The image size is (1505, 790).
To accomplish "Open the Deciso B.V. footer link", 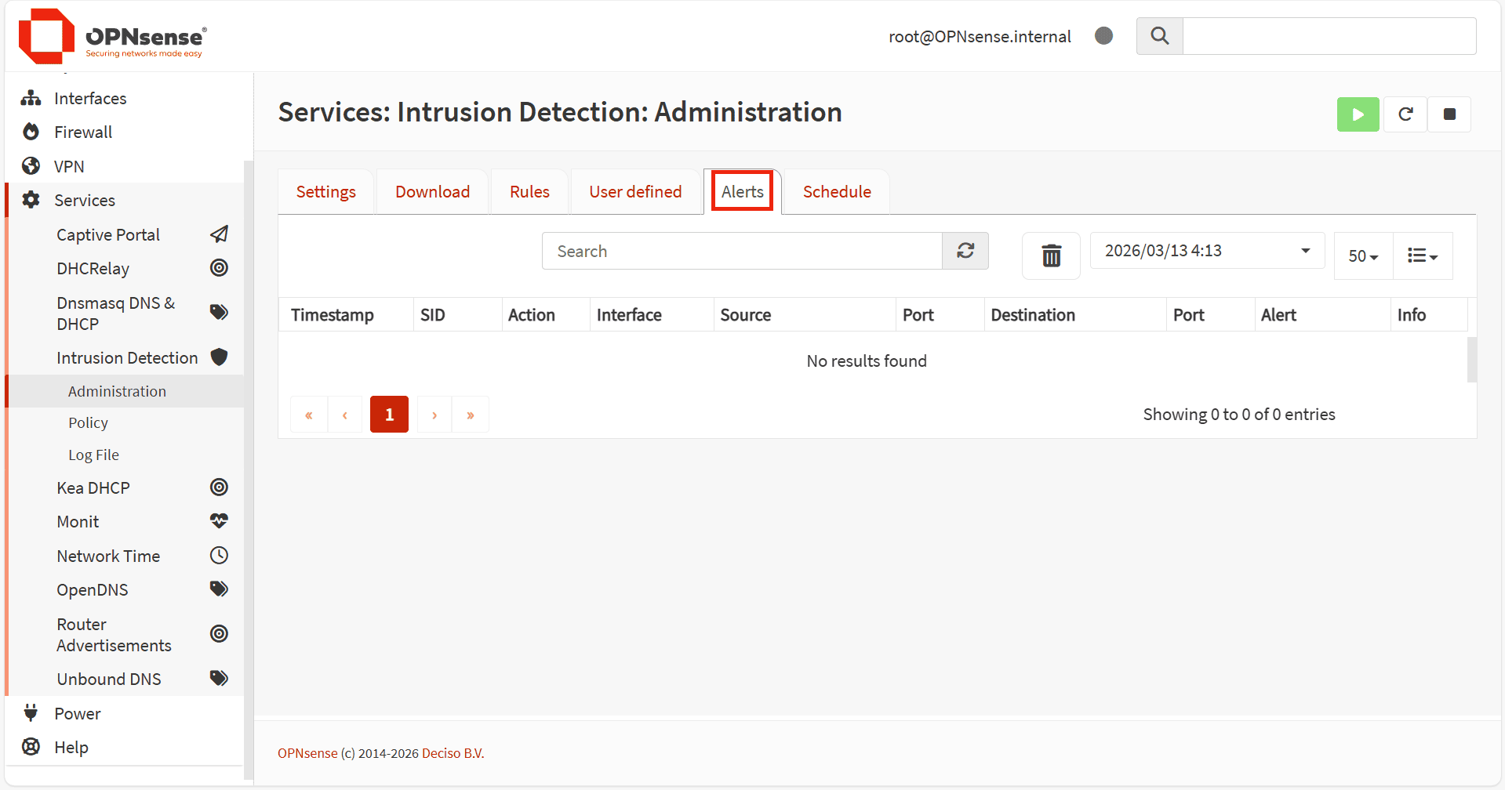I will click(453, 753).
